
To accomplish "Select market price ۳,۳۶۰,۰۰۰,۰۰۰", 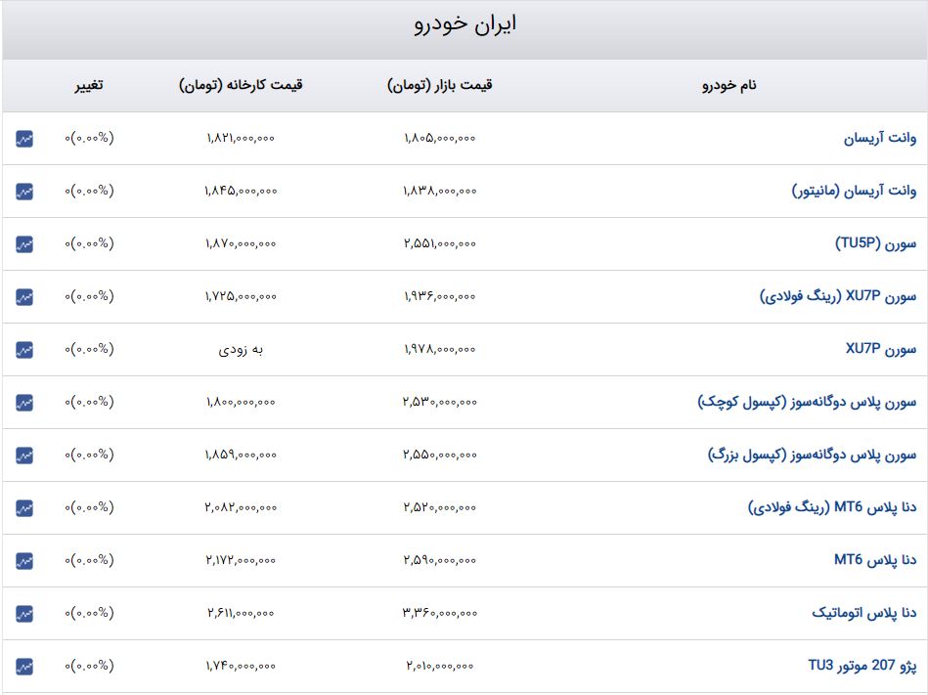I will click(x=440, y=613).
